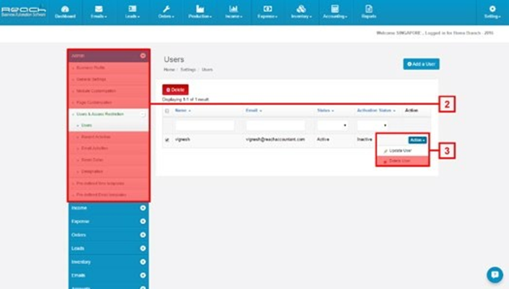Collapse the Admin sidebar section
The width and height of the screenshot is (509, 289).
pyautogui.click(x=143, y=55)
